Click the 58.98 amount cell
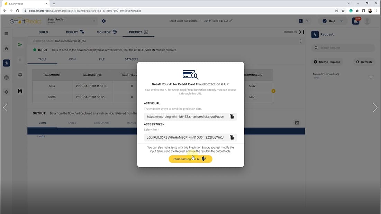 (52, 97)
